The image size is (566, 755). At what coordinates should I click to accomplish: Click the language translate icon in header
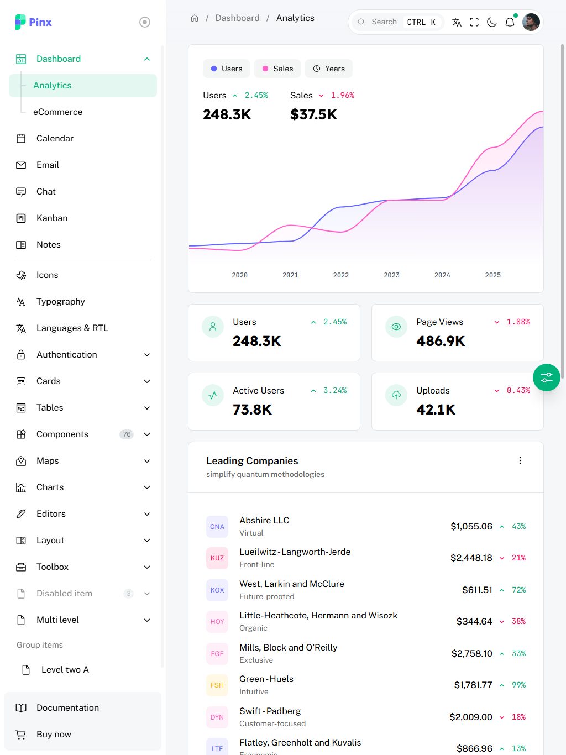(x=457, y=22)
